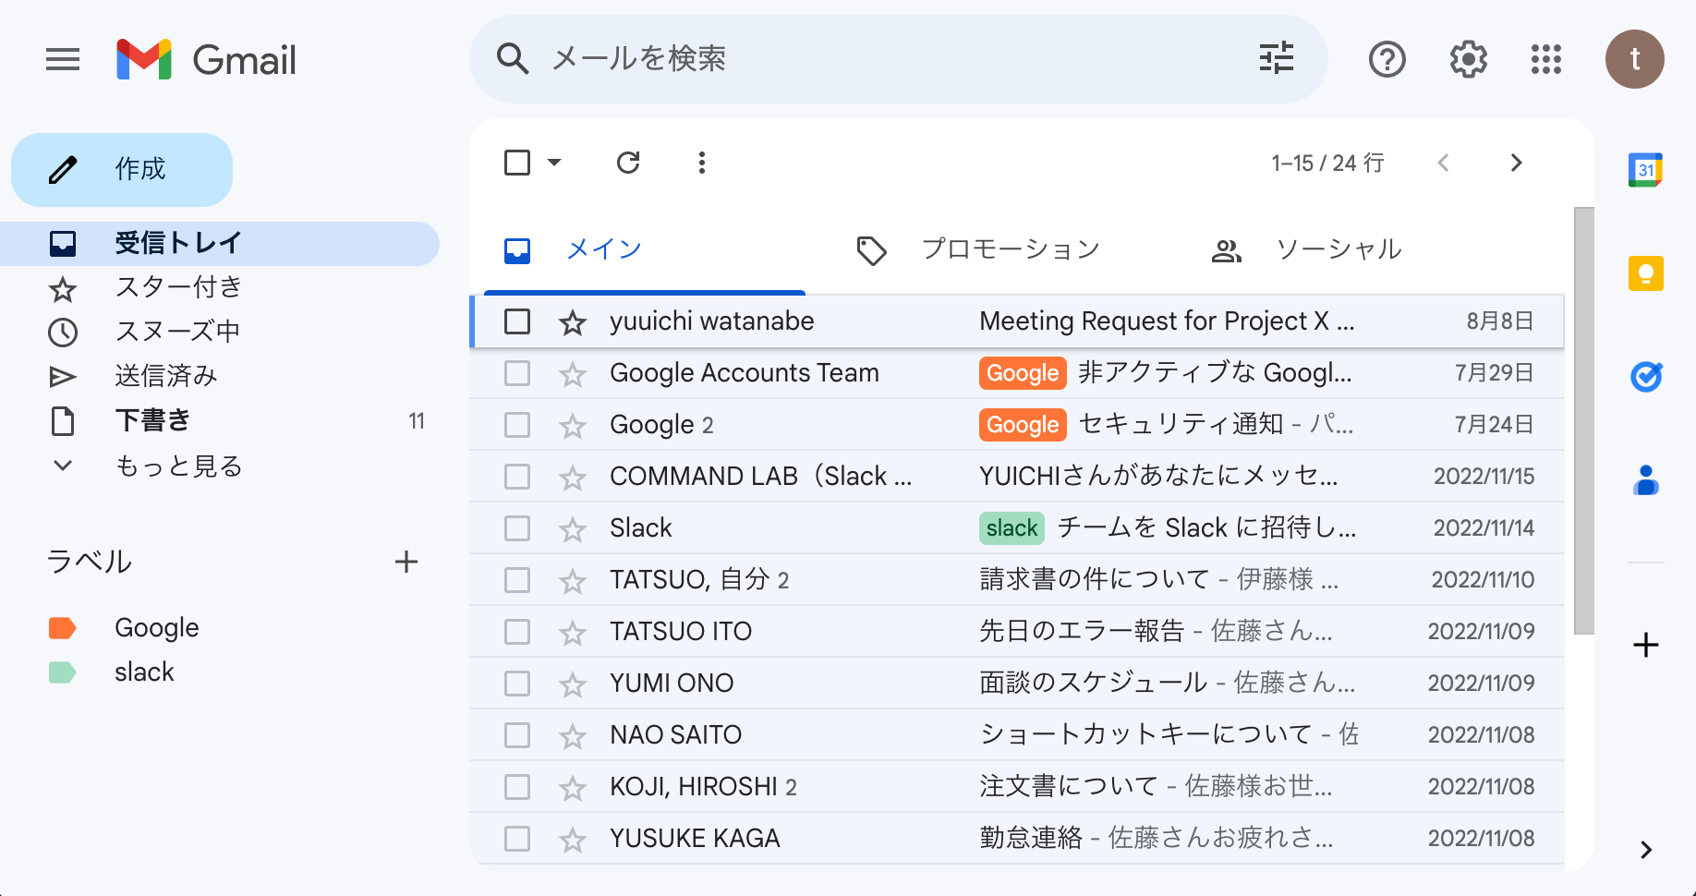Viewport: 1696px width, 896px height.
Task: Open スヌーズ中 folder
Action: [x=220, y=333]
